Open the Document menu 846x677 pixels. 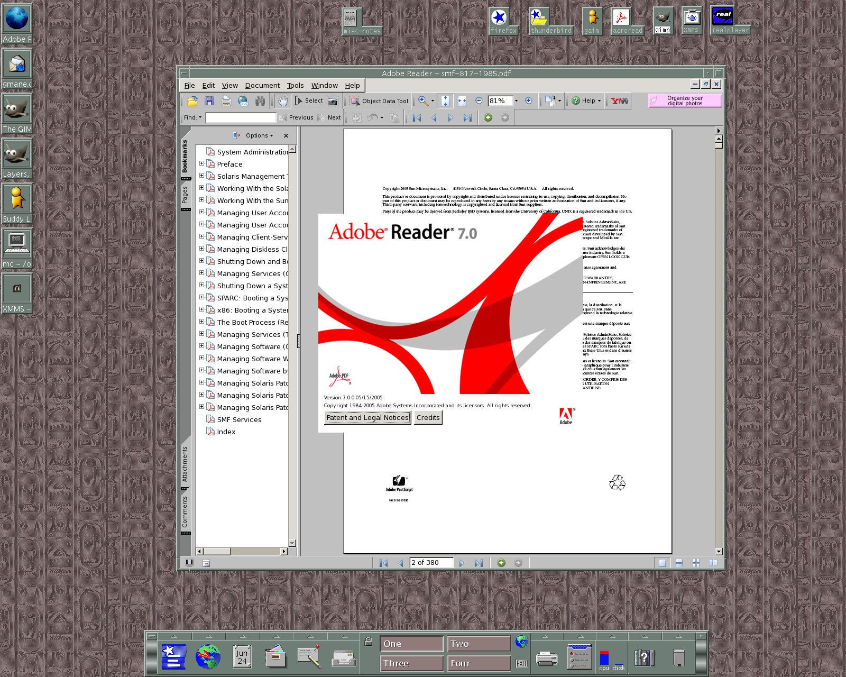(x=262, y=85)
